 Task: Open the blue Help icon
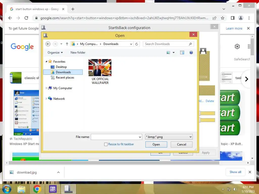point(191,53)
